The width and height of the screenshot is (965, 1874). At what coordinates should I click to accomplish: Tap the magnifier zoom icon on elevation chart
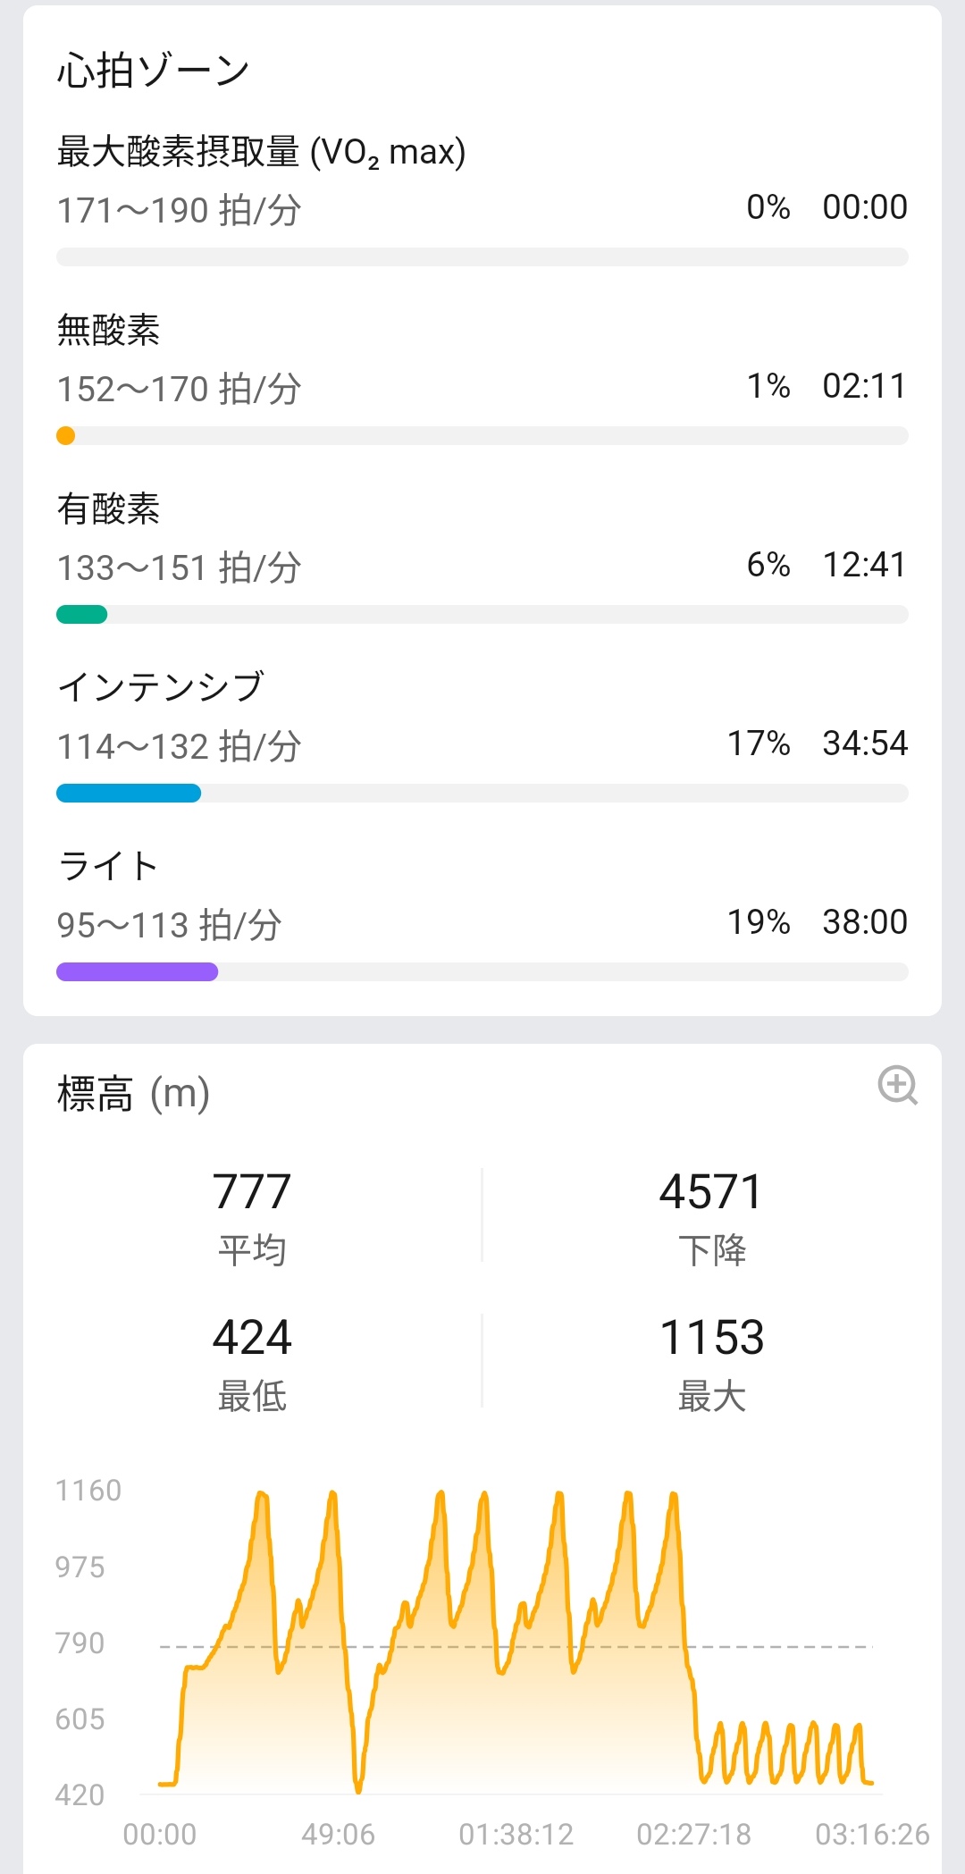(x=897, y=1085)
